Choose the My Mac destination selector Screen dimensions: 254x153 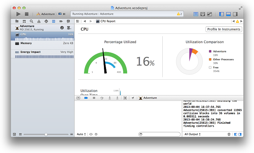pos(62,14)
